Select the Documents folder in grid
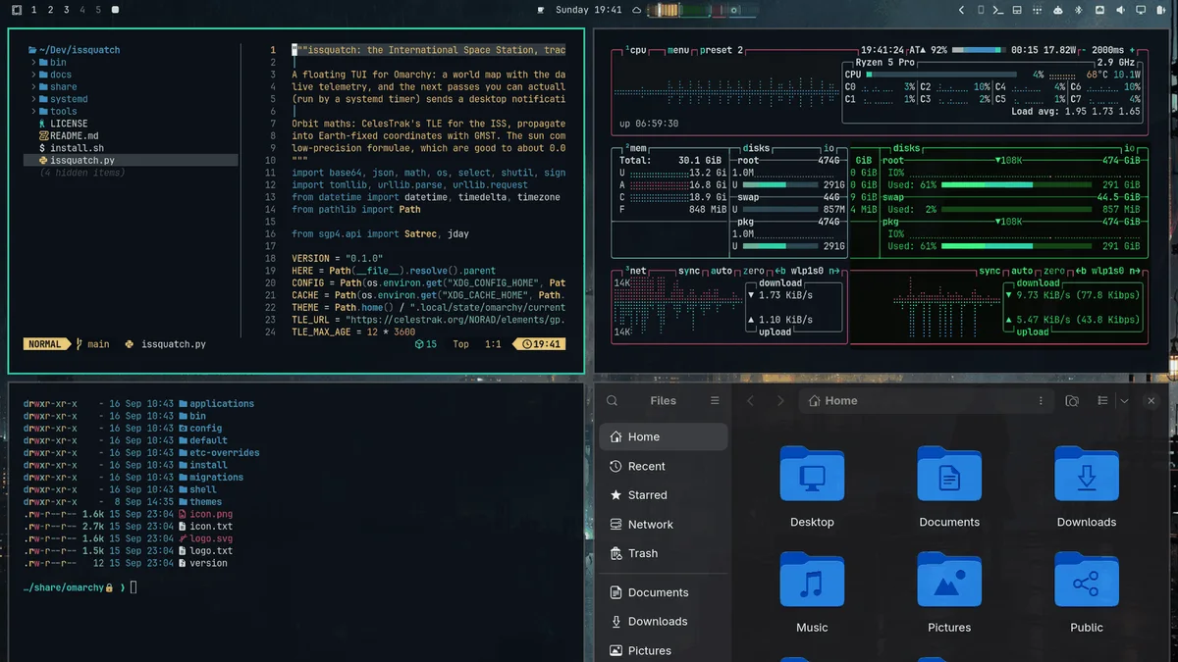Screen dimensions: 1178x662 pos(949,475)
